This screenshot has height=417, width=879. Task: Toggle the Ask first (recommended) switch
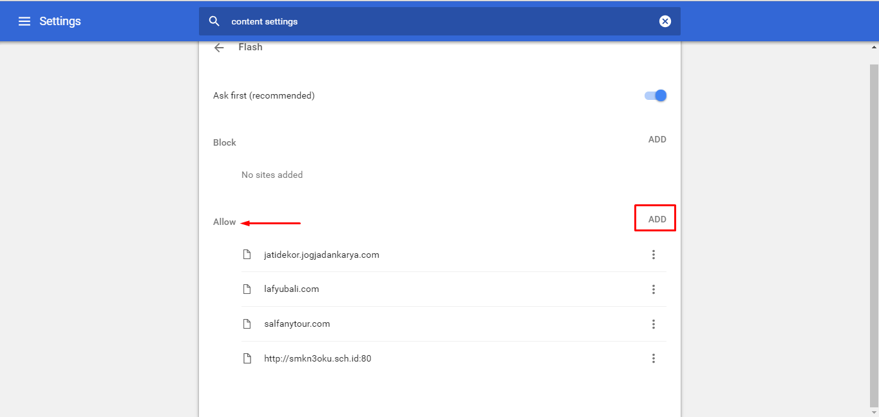(656, 95)
